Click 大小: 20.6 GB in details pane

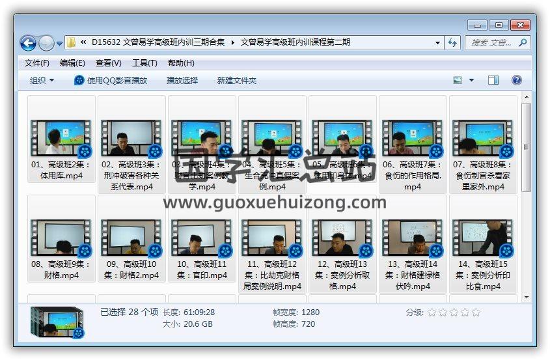(187, 324)
